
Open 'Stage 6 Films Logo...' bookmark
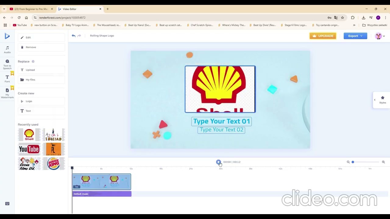[293, 25]
